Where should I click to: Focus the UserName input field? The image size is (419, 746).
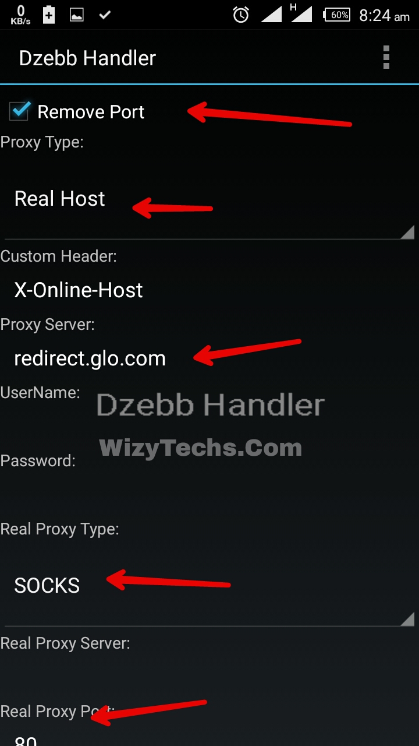point(210,427)
